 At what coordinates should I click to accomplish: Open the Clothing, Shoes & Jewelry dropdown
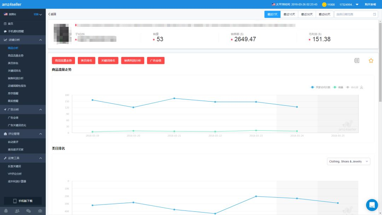click(x=348, y=162)
